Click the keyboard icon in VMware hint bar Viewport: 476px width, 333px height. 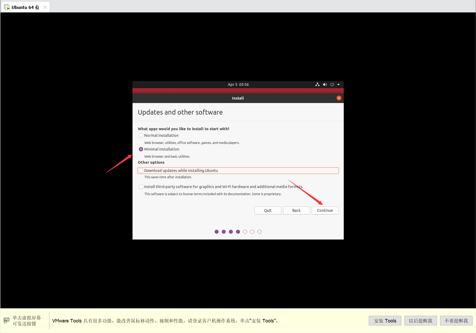(x=7, y=321)
